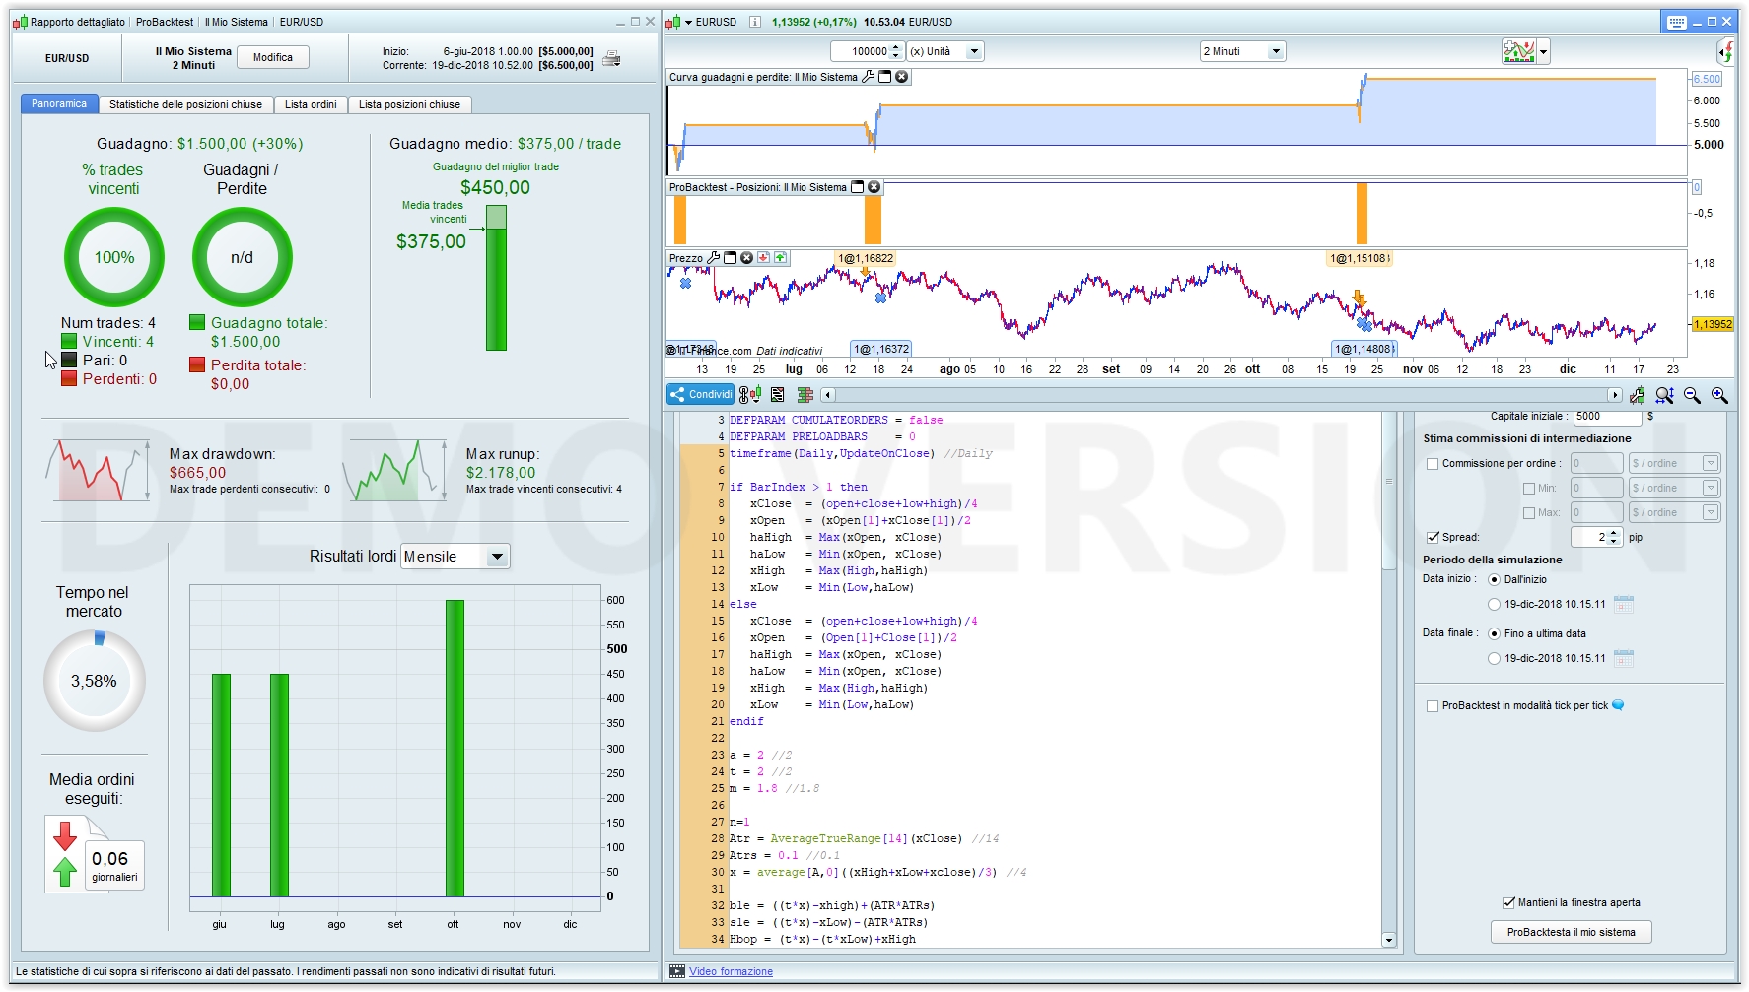The height and width of the screenshot is (992, 1749).
Task: Click the zoom in magnifier icon
Action: point(1719,395)
